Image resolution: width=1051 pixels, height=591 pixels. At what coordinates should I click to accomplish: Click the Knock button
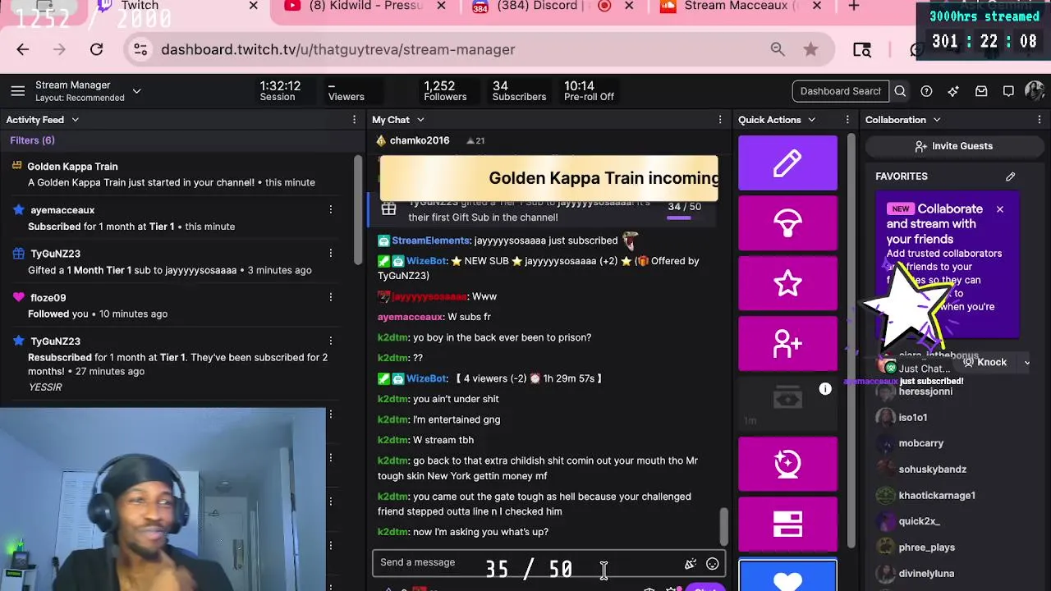[x=983, y=362]
